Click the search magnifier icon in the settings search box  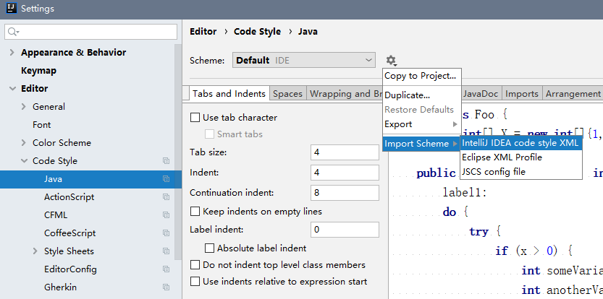[x=13, y=32]
